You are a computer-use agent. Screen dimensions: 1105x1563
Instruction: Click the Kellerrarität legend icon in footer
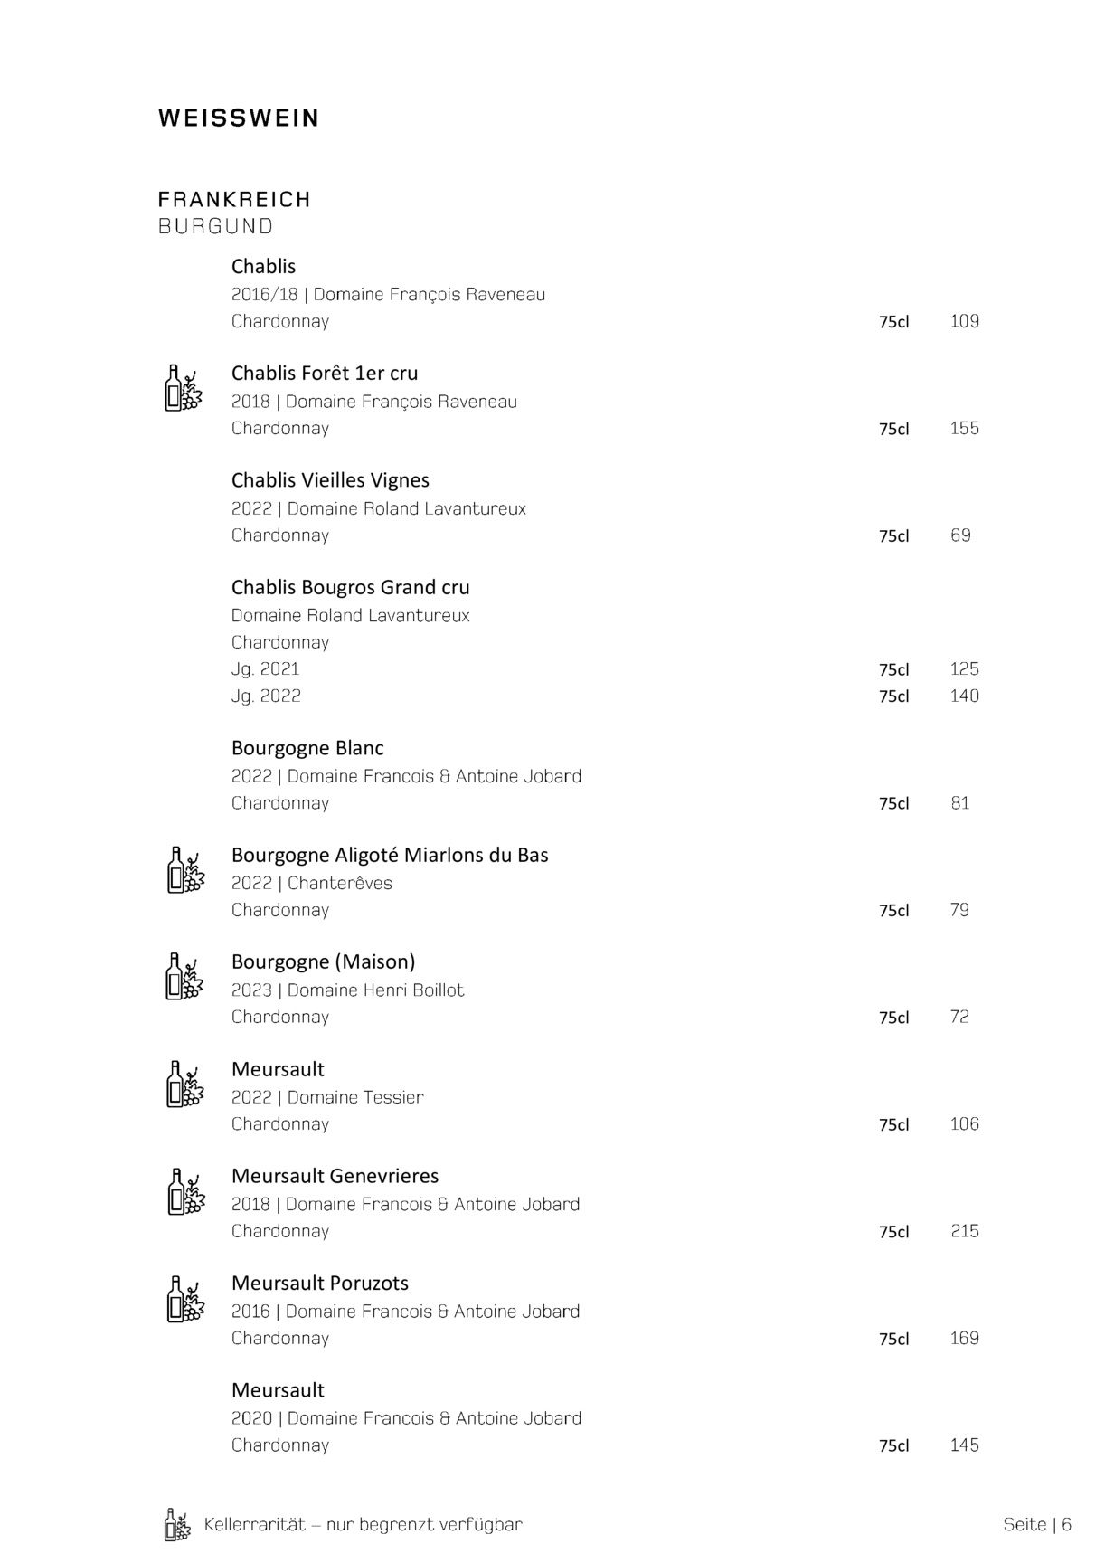[x=177, y=1524]
